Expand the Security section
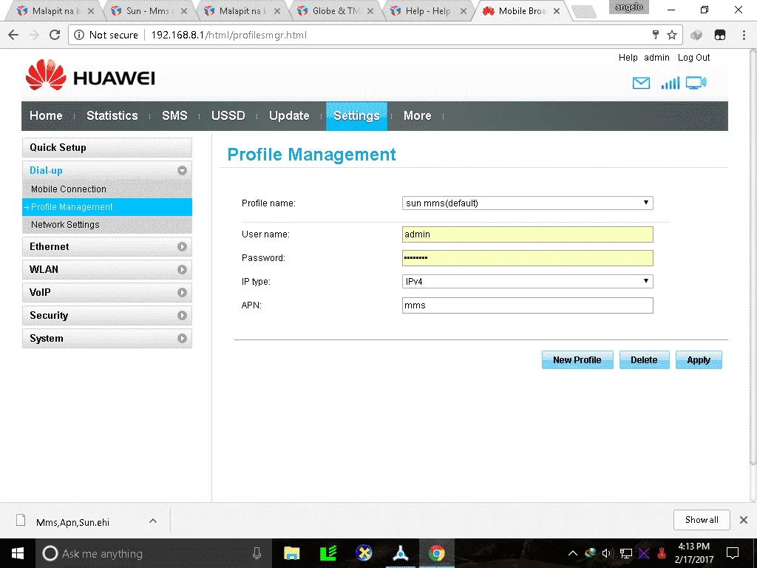The width and height of the screenshot is (757, 568). coord(182,315)
